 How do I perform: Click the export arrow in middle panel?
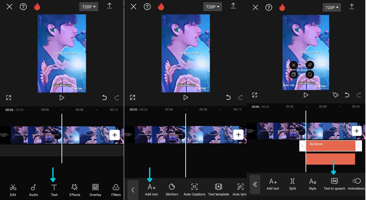[x=233, y=6]
